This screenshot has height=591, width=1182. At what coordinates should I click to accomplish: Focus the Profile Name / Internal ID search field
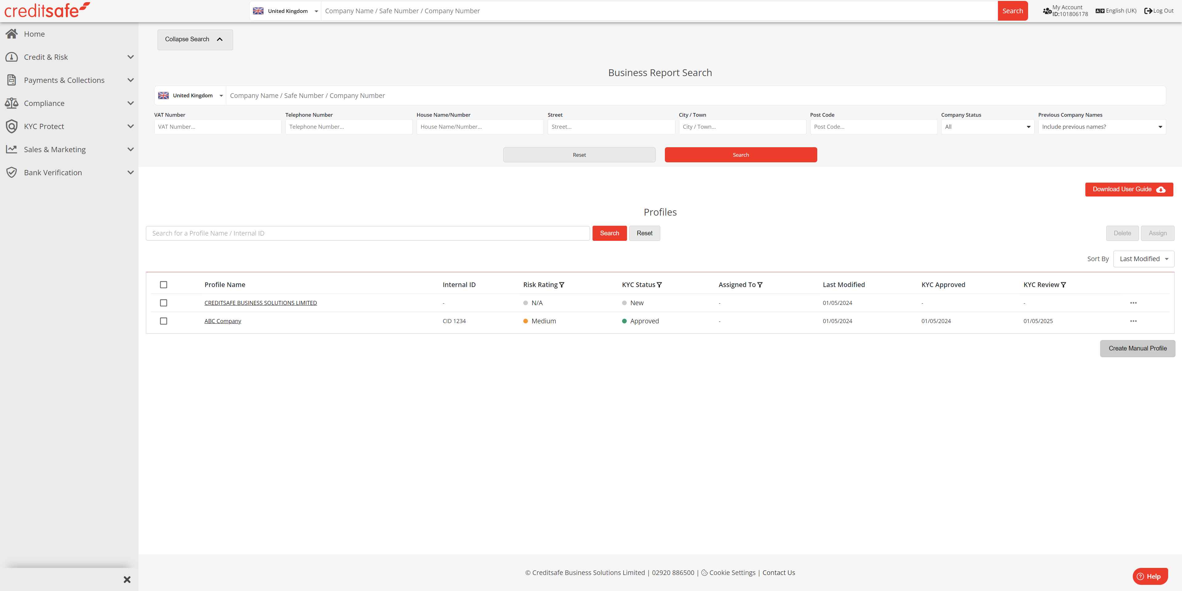click(x=368, y=233)
